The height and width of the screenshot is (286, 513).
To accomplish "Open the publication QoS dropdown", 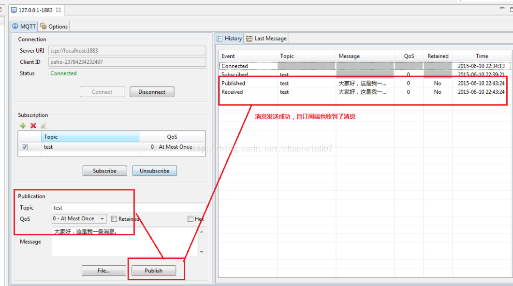I will click(103, 219).
